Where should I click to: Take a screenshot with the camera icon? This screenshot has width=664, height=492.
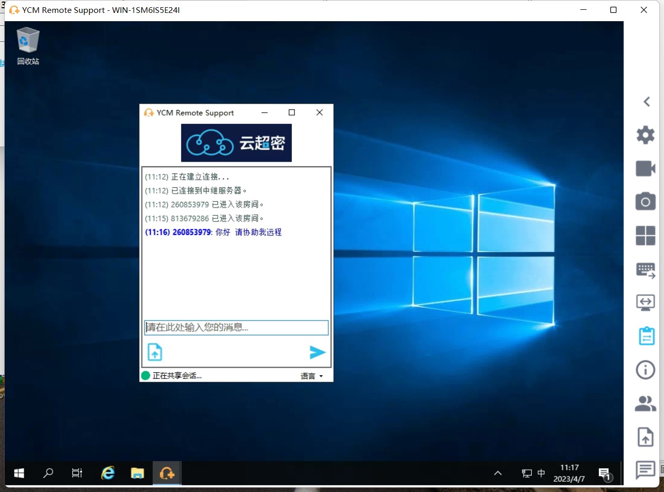coord(645,201)
